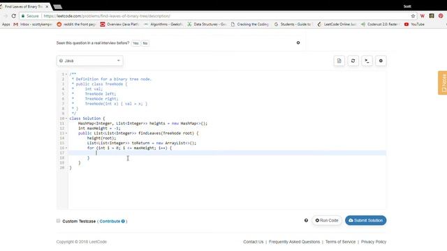The width and height of the screenshot is (447, 251).
Task: Open Coderust 2.0 bookmark
Action: tap(380, 24)
